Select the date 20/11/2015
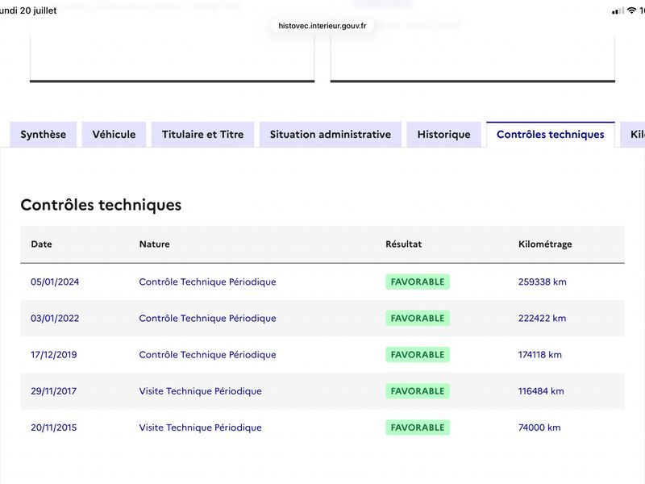The image size is (645, 484). tap(53, 428)
